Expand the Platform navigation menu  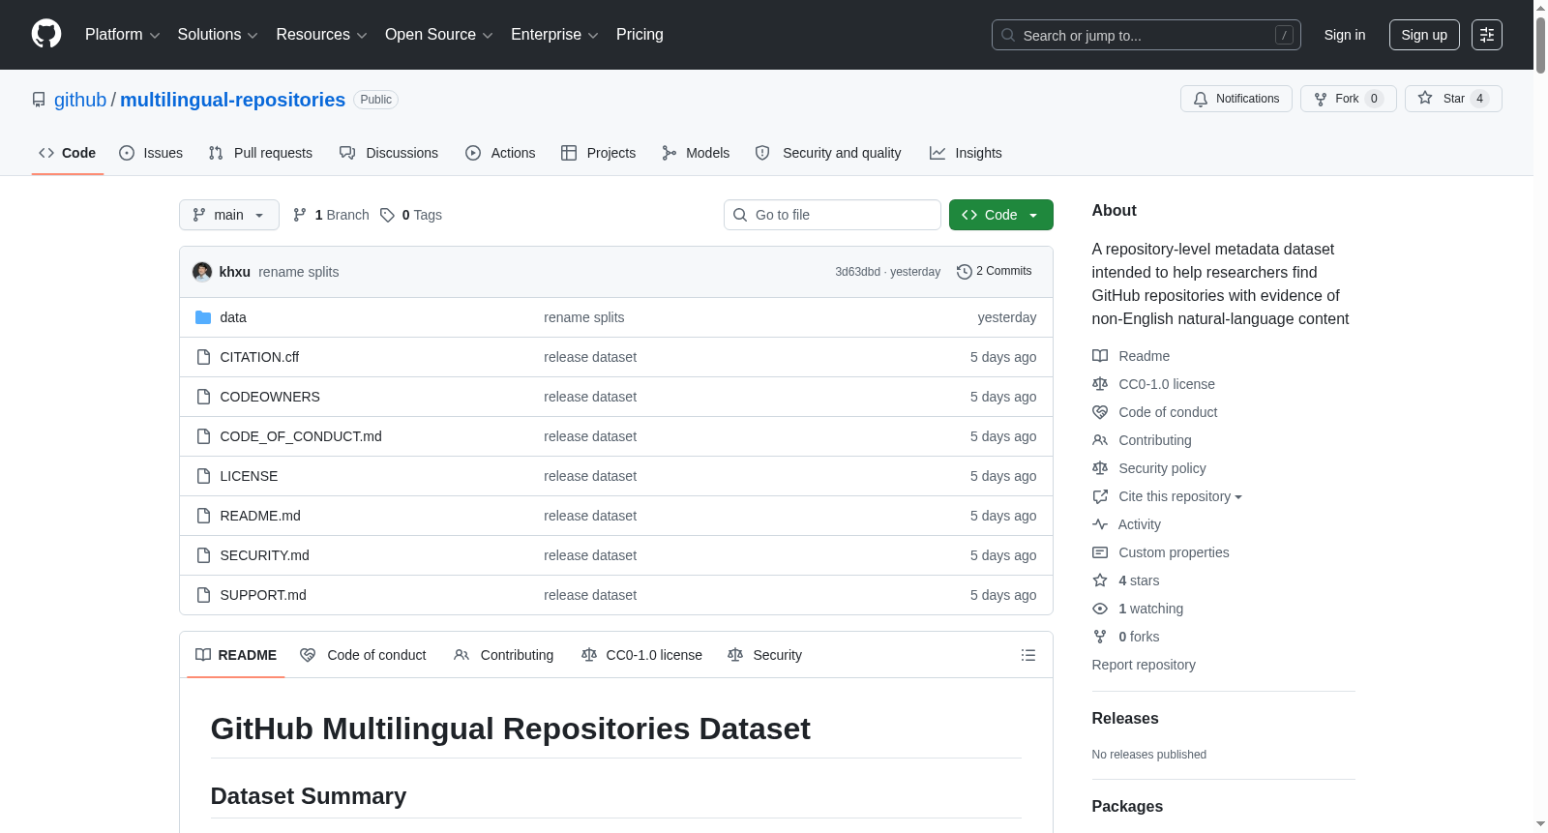click(122, 35)
